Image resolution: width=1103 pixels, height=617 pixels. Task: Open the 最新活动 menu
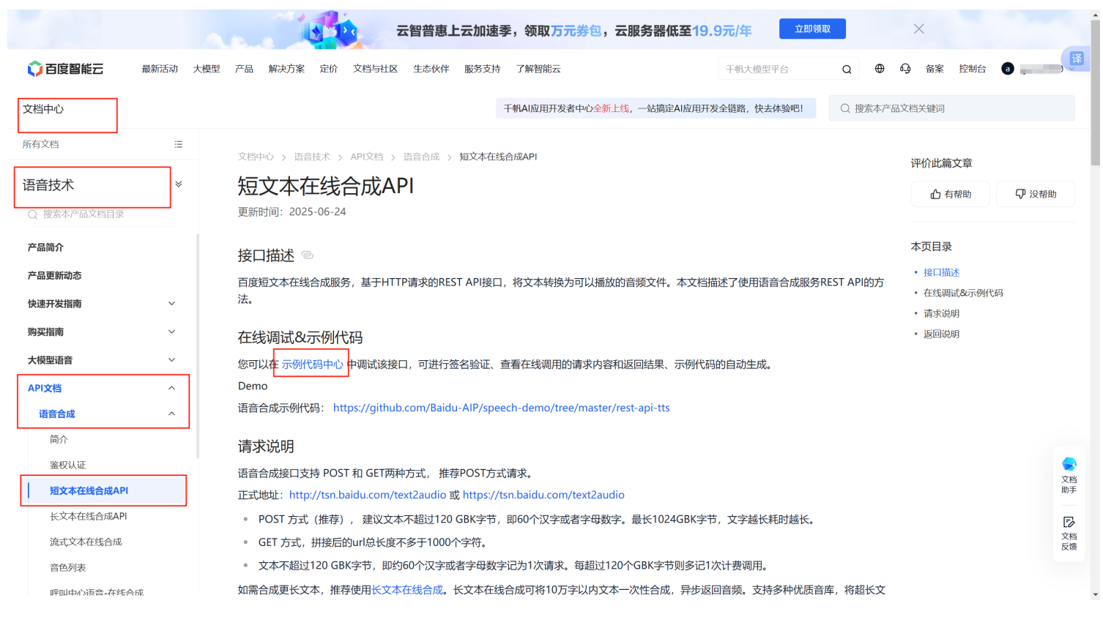tap(160, 69)
